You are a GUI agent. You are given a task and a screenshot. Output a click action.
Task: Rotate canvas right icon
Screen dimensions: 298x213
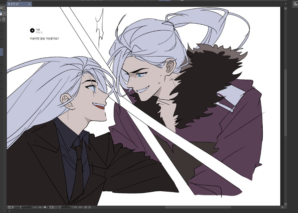point(80,207)
